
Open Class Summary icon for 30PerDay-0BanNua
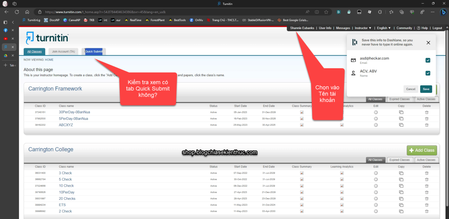(x=302, y=112)
